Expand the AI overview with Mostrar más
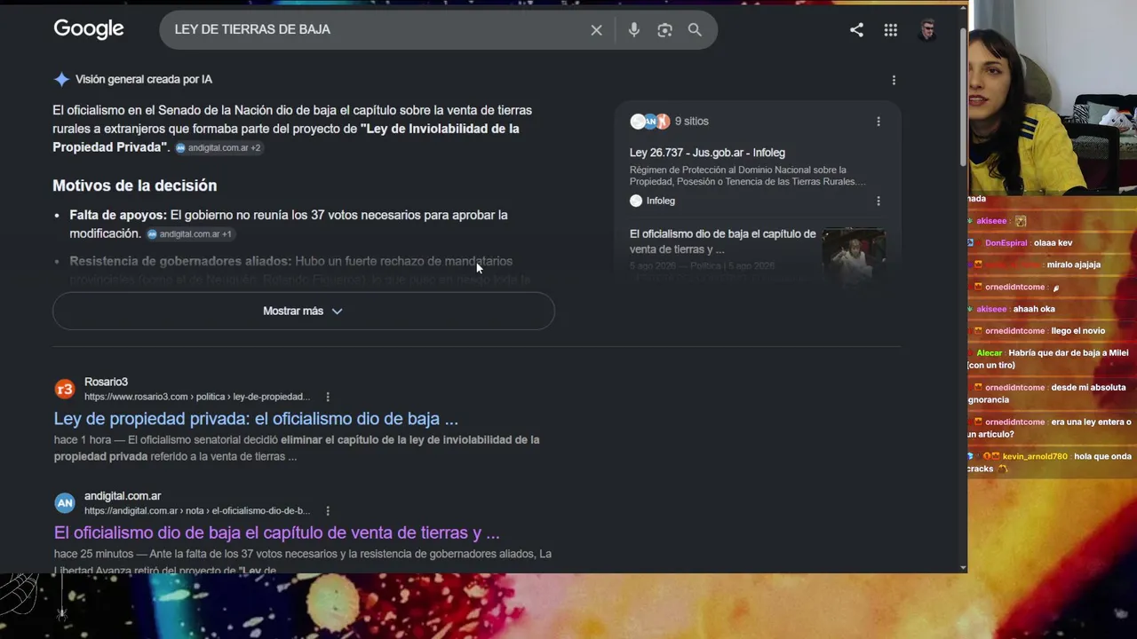1137x639 pixels. (304, 312)
